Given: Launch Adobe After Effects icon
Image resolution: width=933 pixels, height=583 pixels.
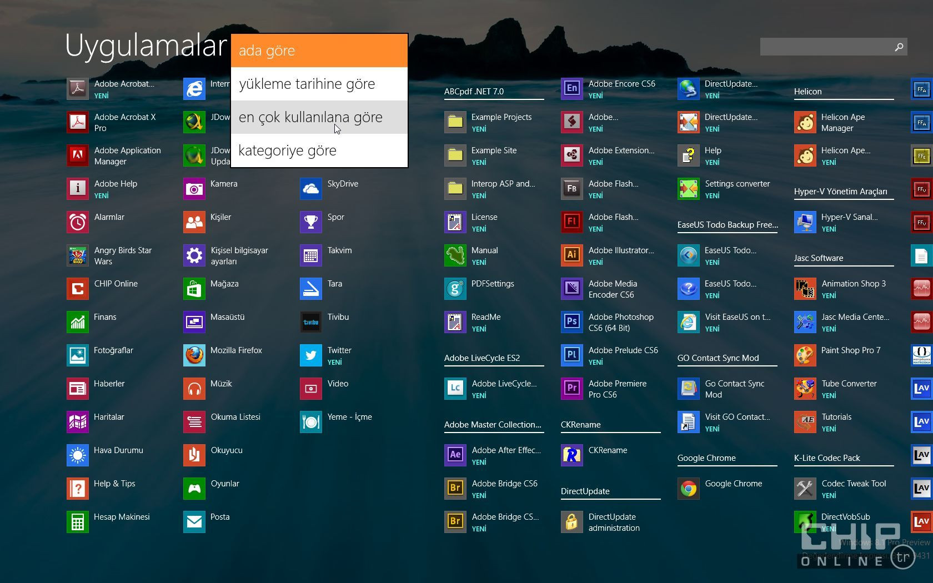Looking at the screenshot, I should pyautogui.click(x=455, y=455).
